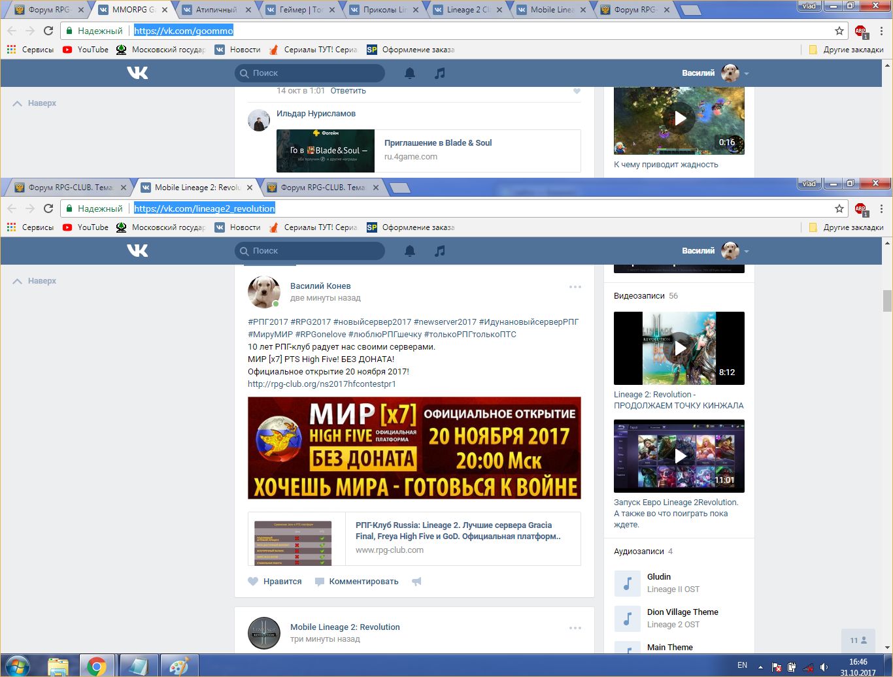The height and width of the screenshot is (677, 893).
Task: Play the 11:01 Запуск Евро Lineage video
Action: [x=679, y=456]
